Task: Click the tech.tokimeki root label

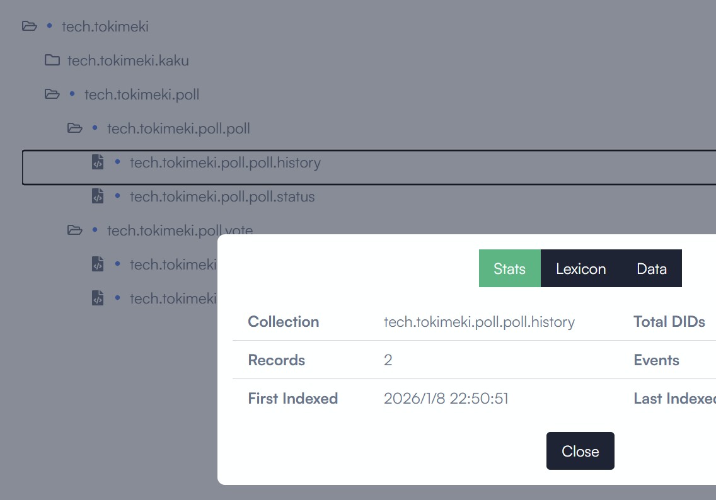Action: 105,26
